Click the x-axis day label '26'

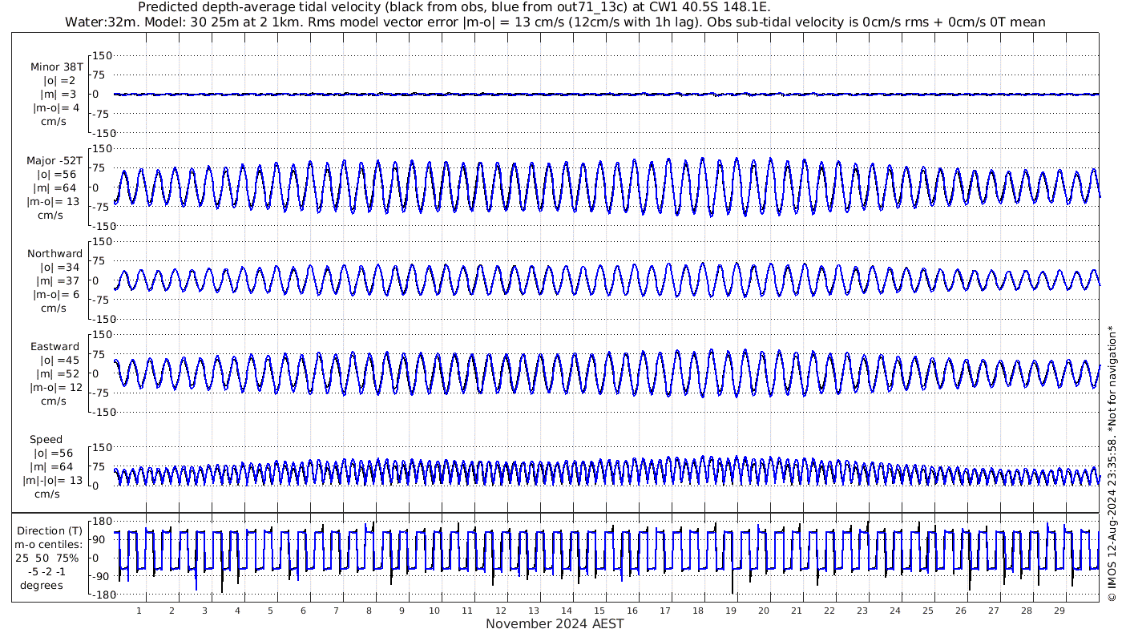tap(960, 611)
